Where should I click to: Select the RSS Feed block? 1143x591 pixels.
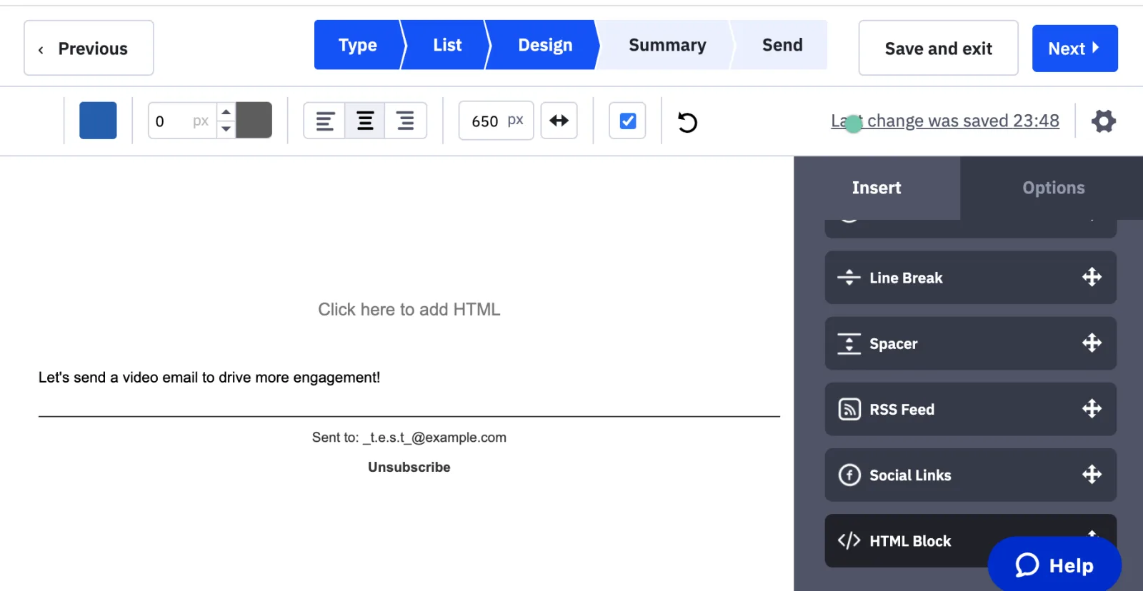(x=970, y=409)
